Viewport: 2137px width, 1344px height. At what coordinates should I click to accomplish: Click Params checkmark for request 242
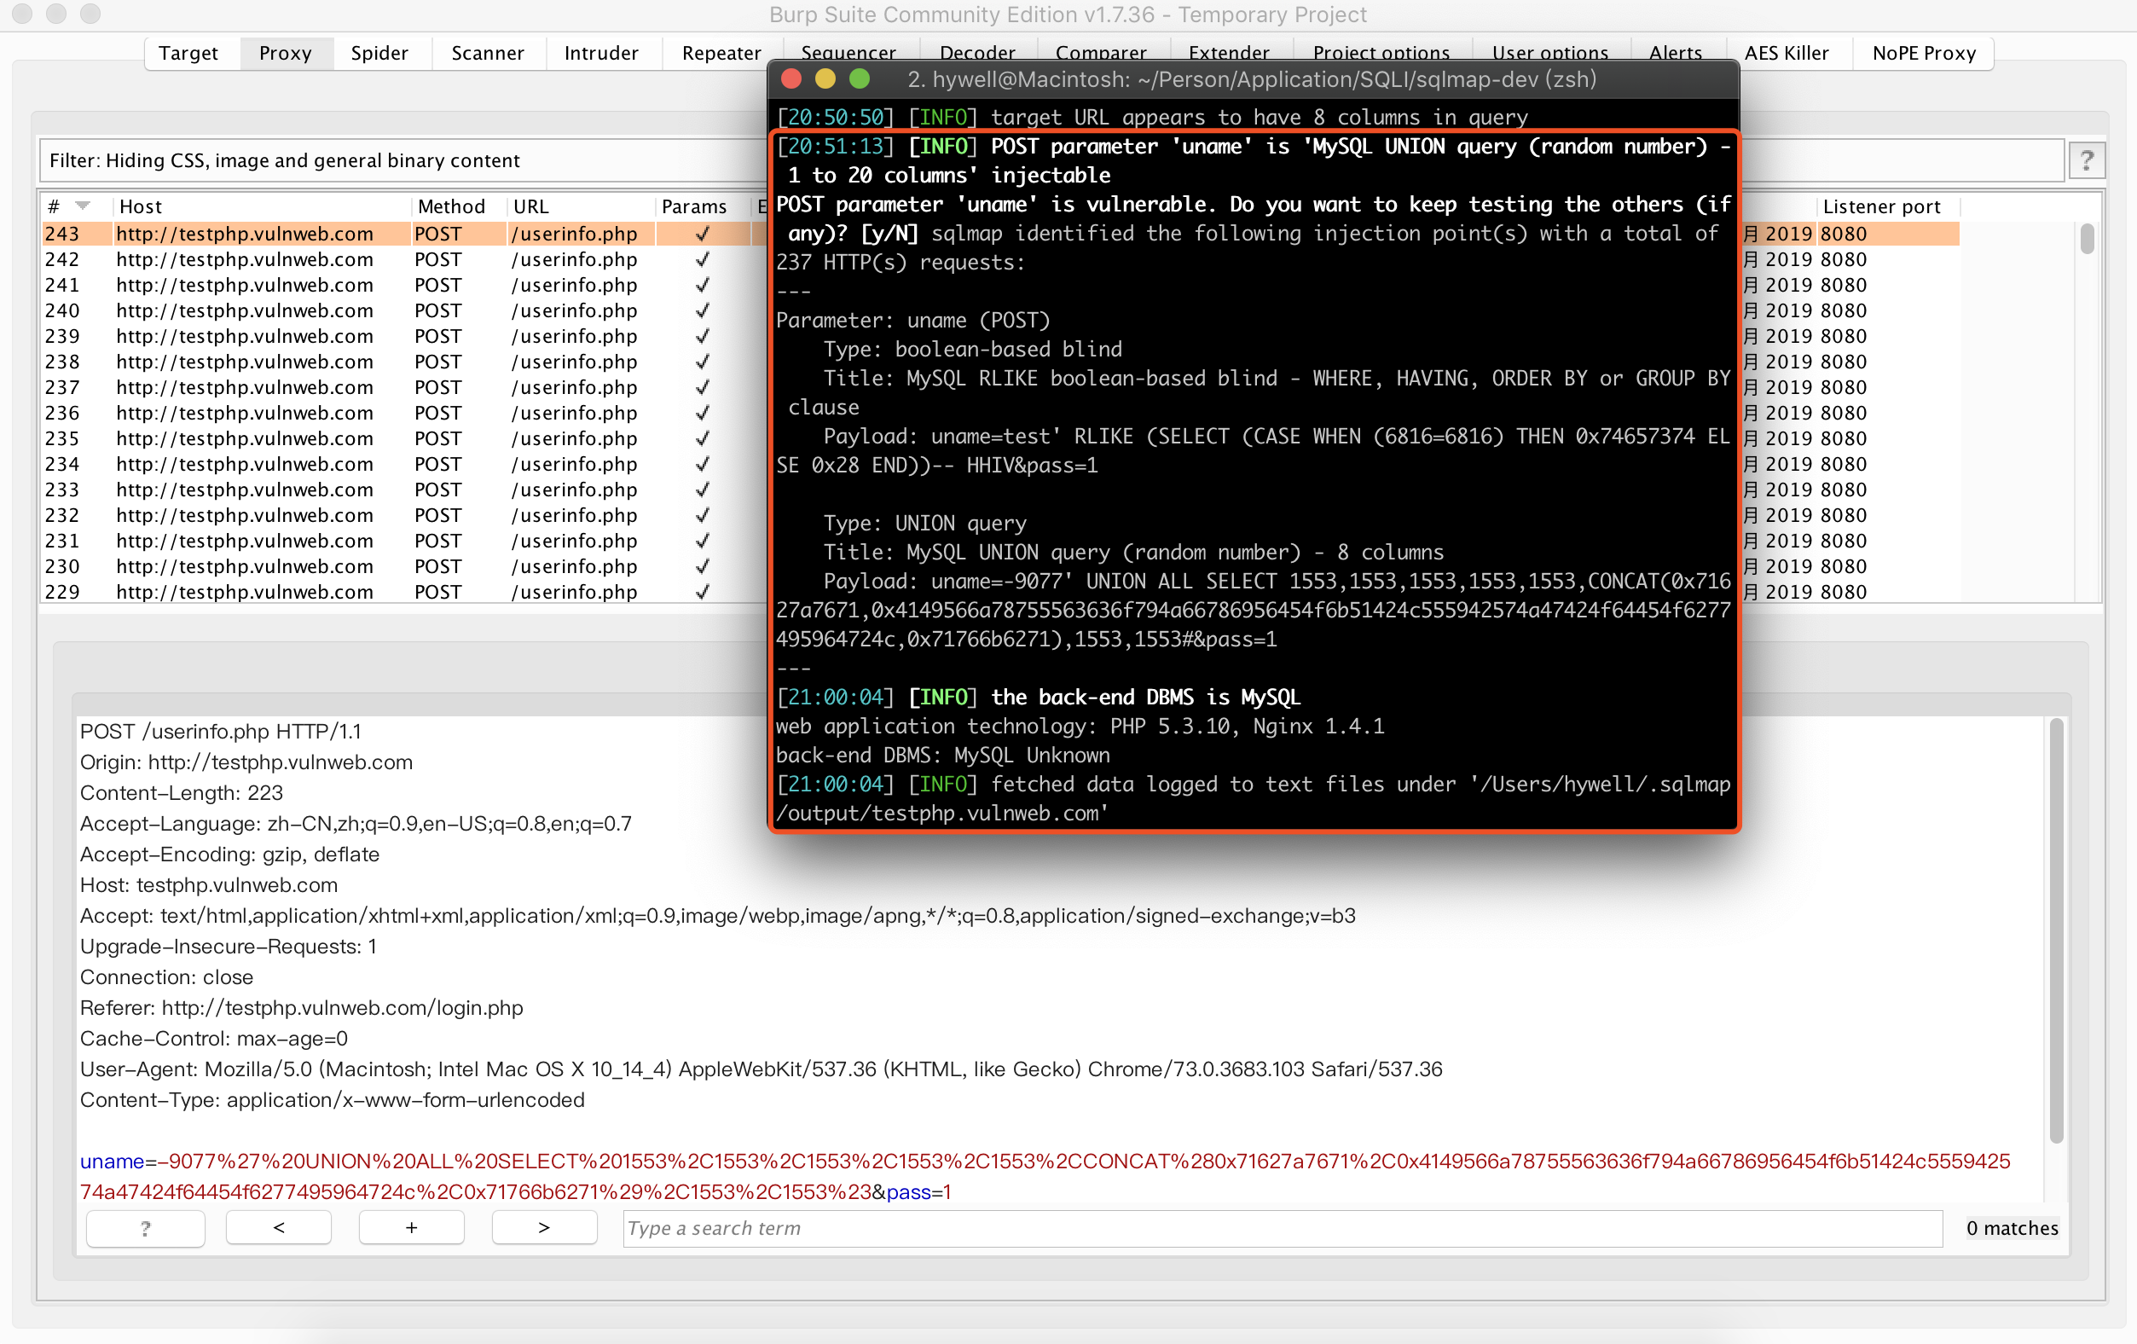point(702,259)
